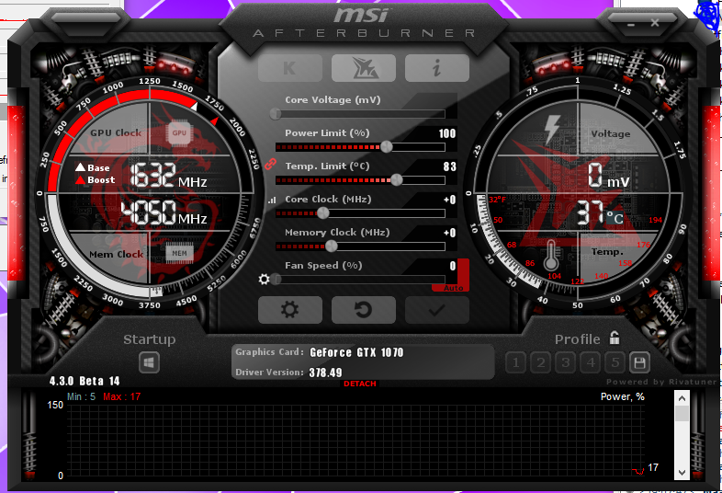Viewport: 722px width, 493px height.
Task: Click the Core Clock slider handle
Action: coord(323,213)
